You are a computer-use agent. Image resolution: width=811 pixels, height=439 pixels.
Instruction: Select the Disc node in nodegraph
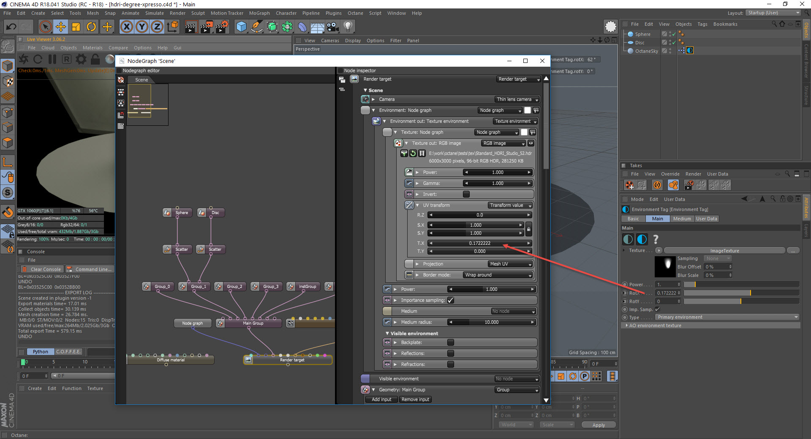[211, 213]
